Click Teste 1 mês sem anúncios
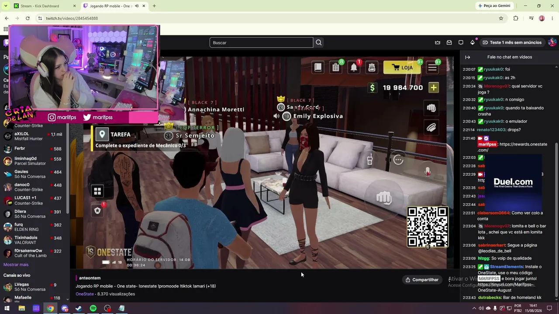Screen dimensions: 559x314 (512, 42)
